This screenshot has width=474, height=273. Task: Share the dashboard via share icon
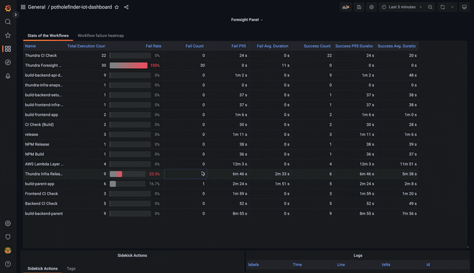(x=126, y=7)
